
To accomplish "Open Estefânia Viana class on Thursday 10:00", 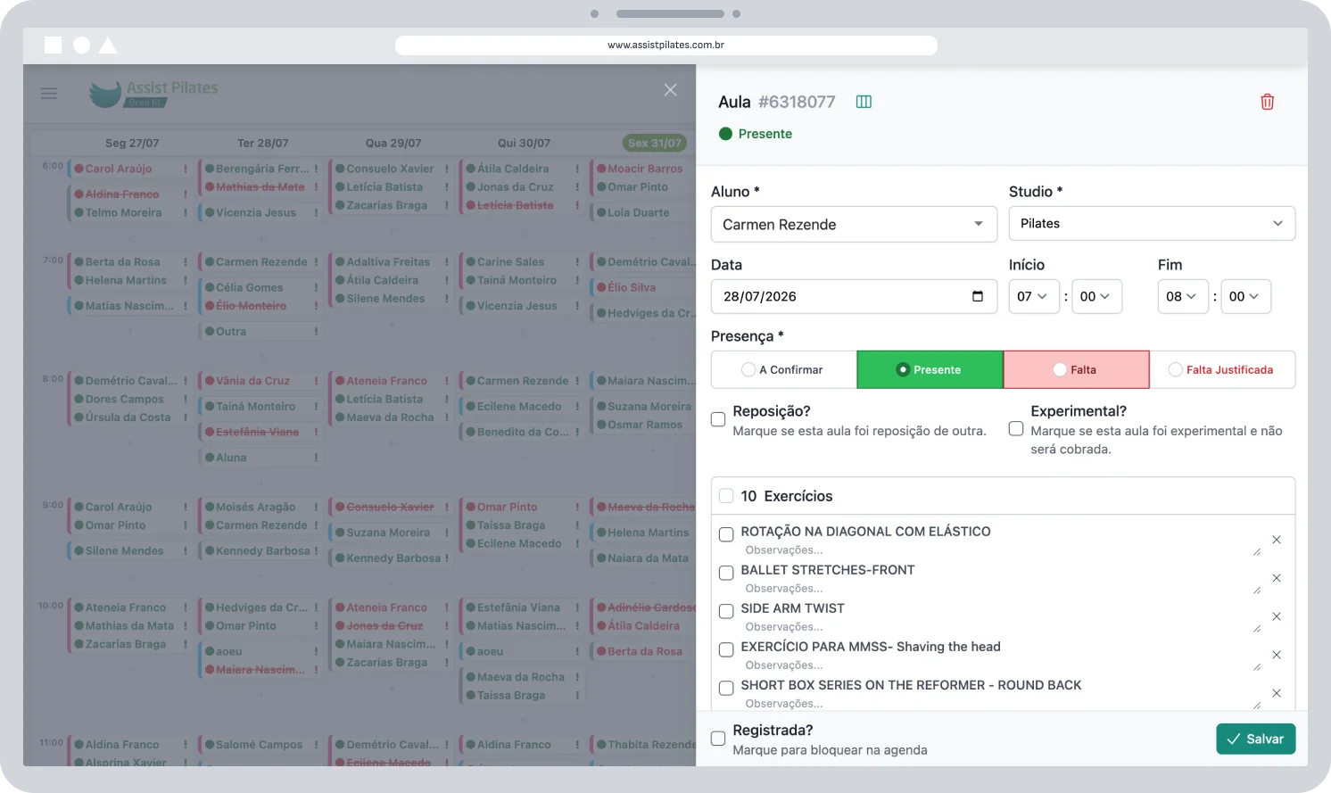I will (x=518, y=607).
